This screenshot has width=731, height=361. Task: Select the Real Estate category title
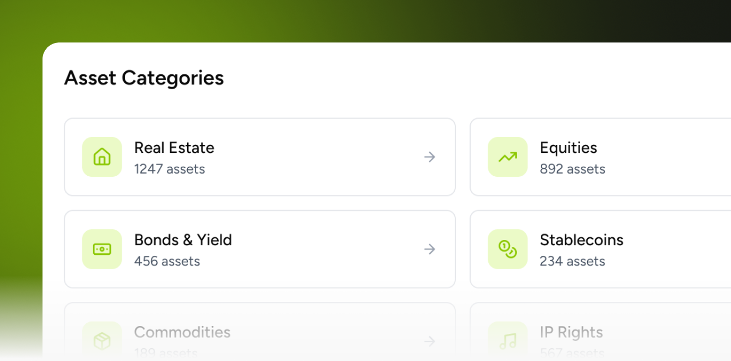(174, 148)
